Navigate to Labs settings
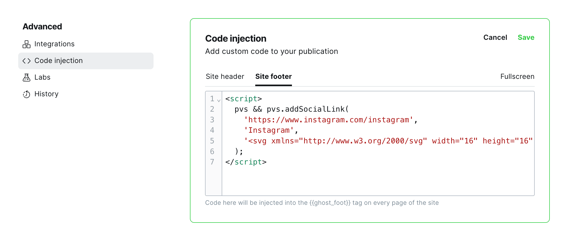Image resolution: width=568 pixels, height=241 pixels. [x=42, y=77]
